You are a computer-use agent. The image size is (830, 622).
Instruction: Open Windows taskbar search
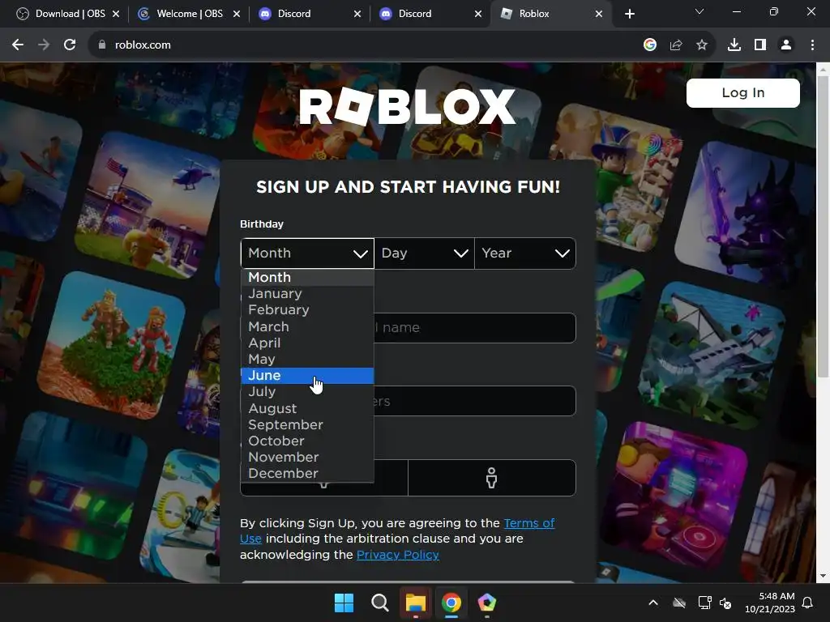click(379, 603)
